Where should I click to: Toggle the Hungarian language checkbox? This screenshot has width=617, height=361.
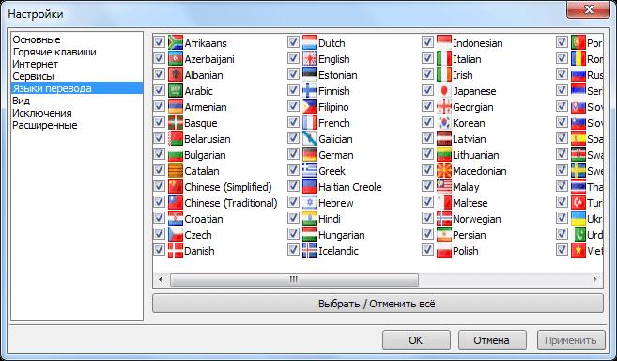coord(293,234)
